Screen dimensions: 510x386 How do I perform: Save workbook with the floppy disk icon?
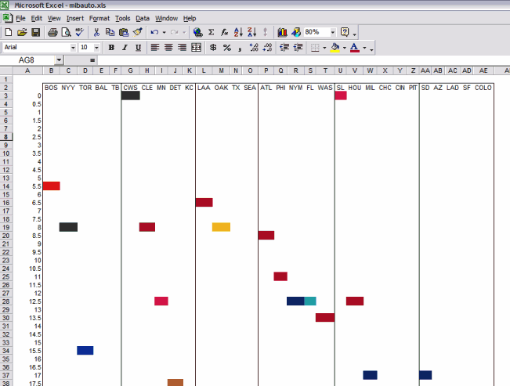click(x=35, y=32)
